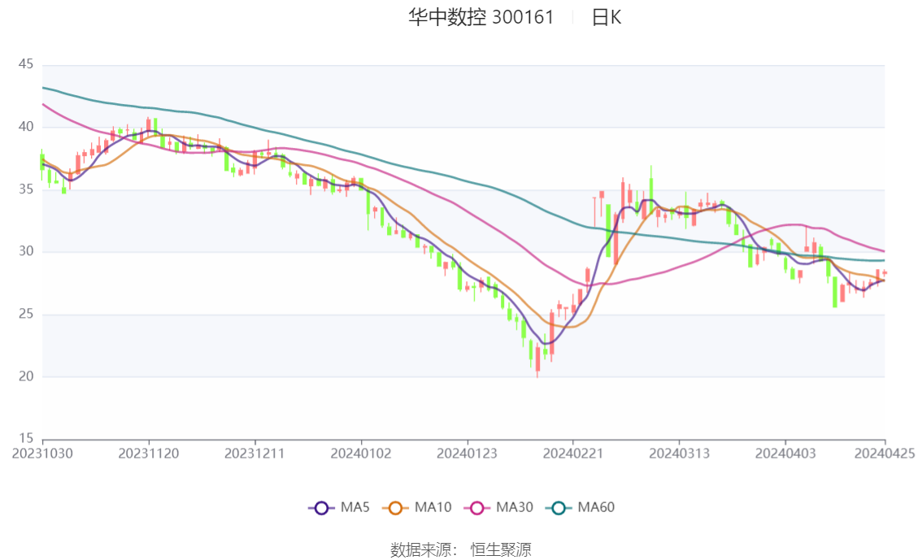Select the 20231120 date axis label

(x=149, y=454)
